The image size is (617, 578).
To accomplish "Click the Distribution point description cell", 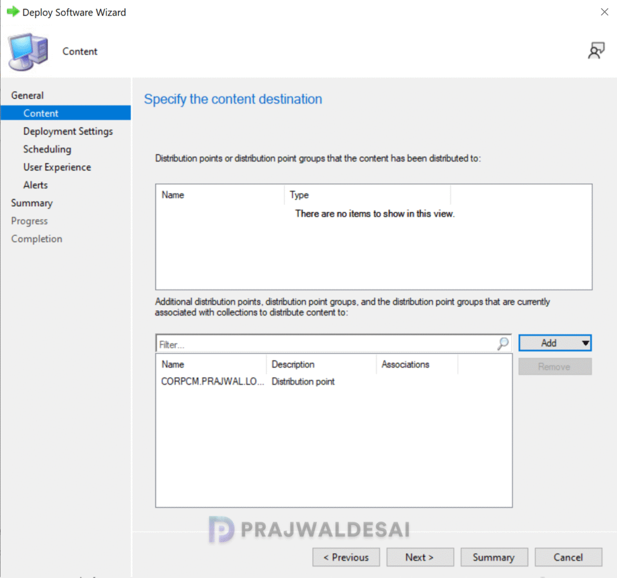I will click(x=303, y=382).
